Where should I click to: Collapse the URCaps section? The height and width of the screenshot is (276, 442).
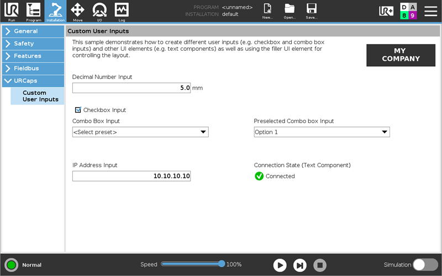pyautogui.click(x=33, y=81)
